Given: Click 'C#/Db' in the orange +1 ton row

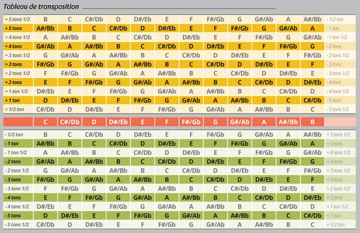Looking at the screenshot, I should 312,100.
